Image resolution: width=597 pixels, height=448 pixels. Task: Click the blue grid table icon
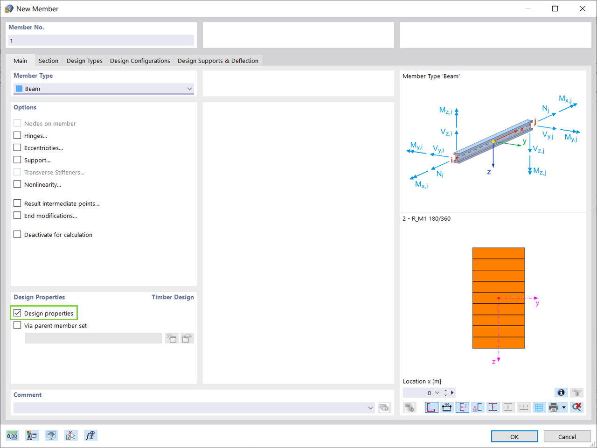click(x=539, y=407)
